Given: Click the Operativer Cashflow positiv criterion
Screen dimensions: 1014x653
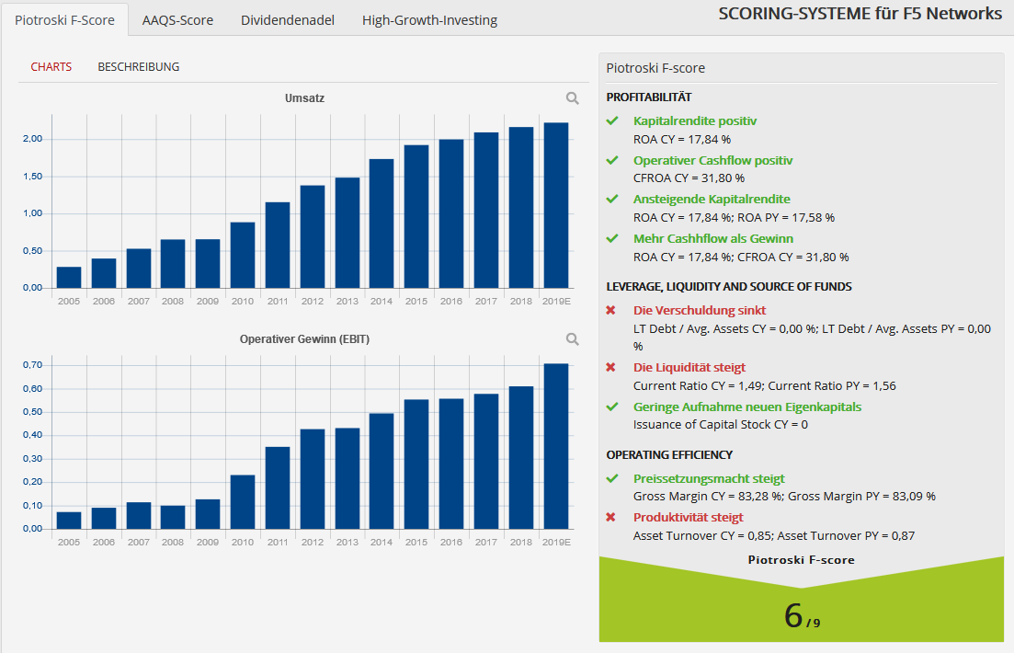Looking at the screenshot, I should point(712,161).
